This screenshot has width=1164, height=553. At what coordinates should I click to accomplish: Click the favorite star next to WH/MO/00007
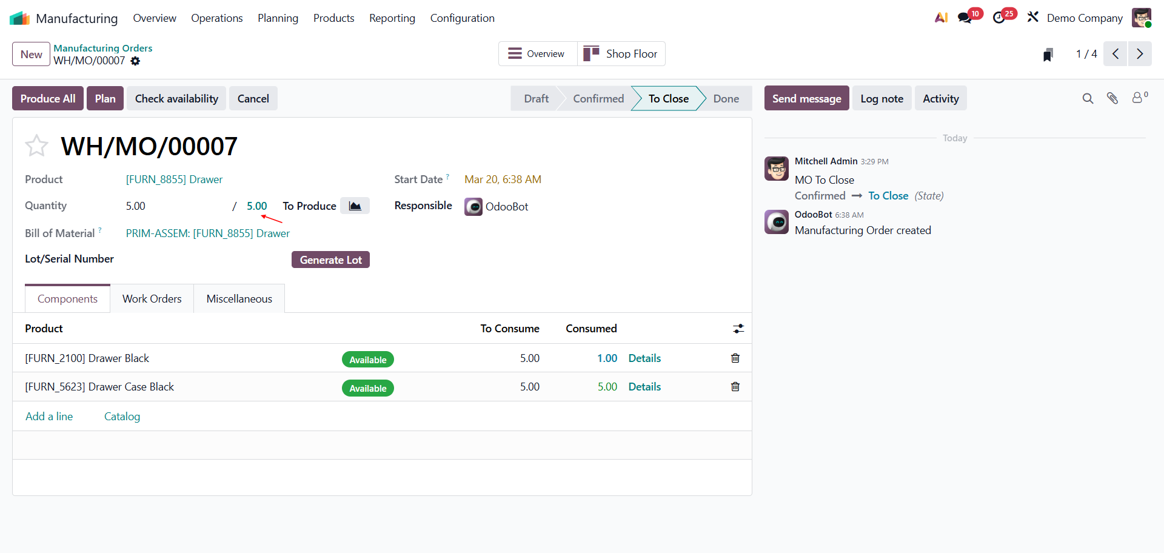click(x=36, y=146)
